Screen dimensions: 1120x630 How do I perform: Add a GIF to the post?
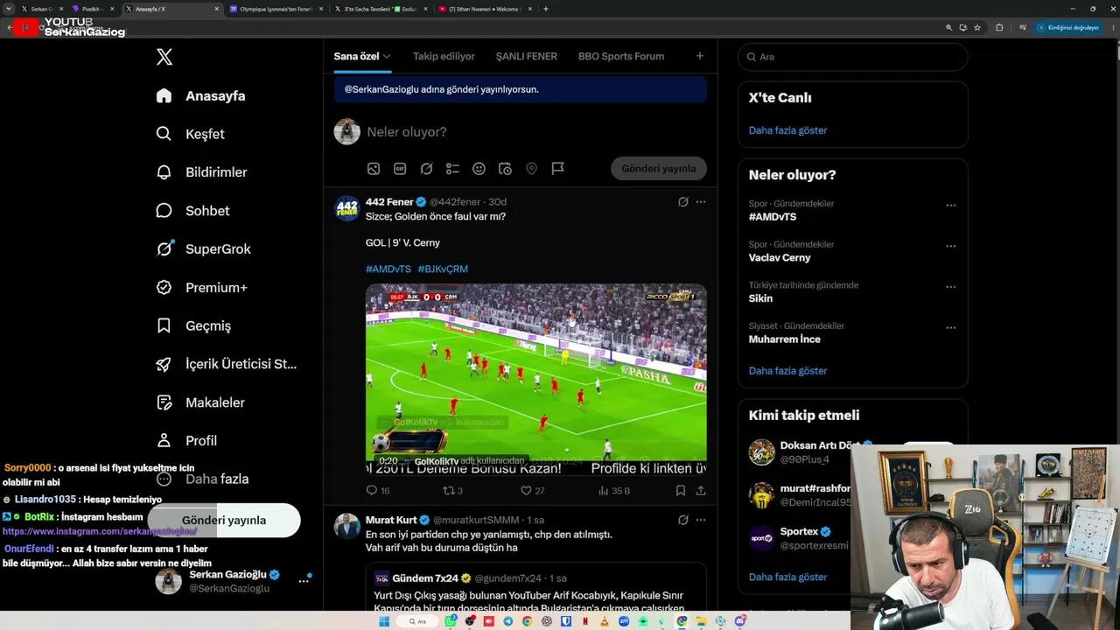point(400,169)
